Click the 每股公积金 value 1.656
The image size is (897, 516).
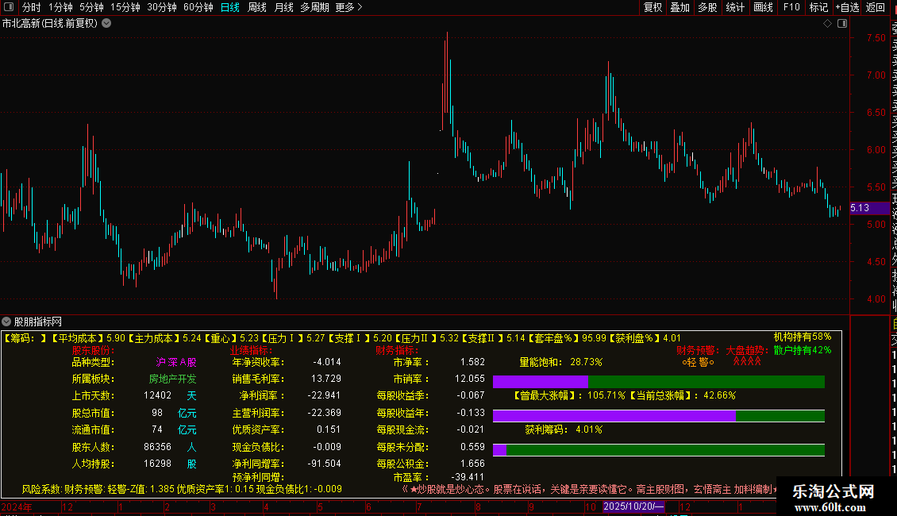click(x=472, y=464)
